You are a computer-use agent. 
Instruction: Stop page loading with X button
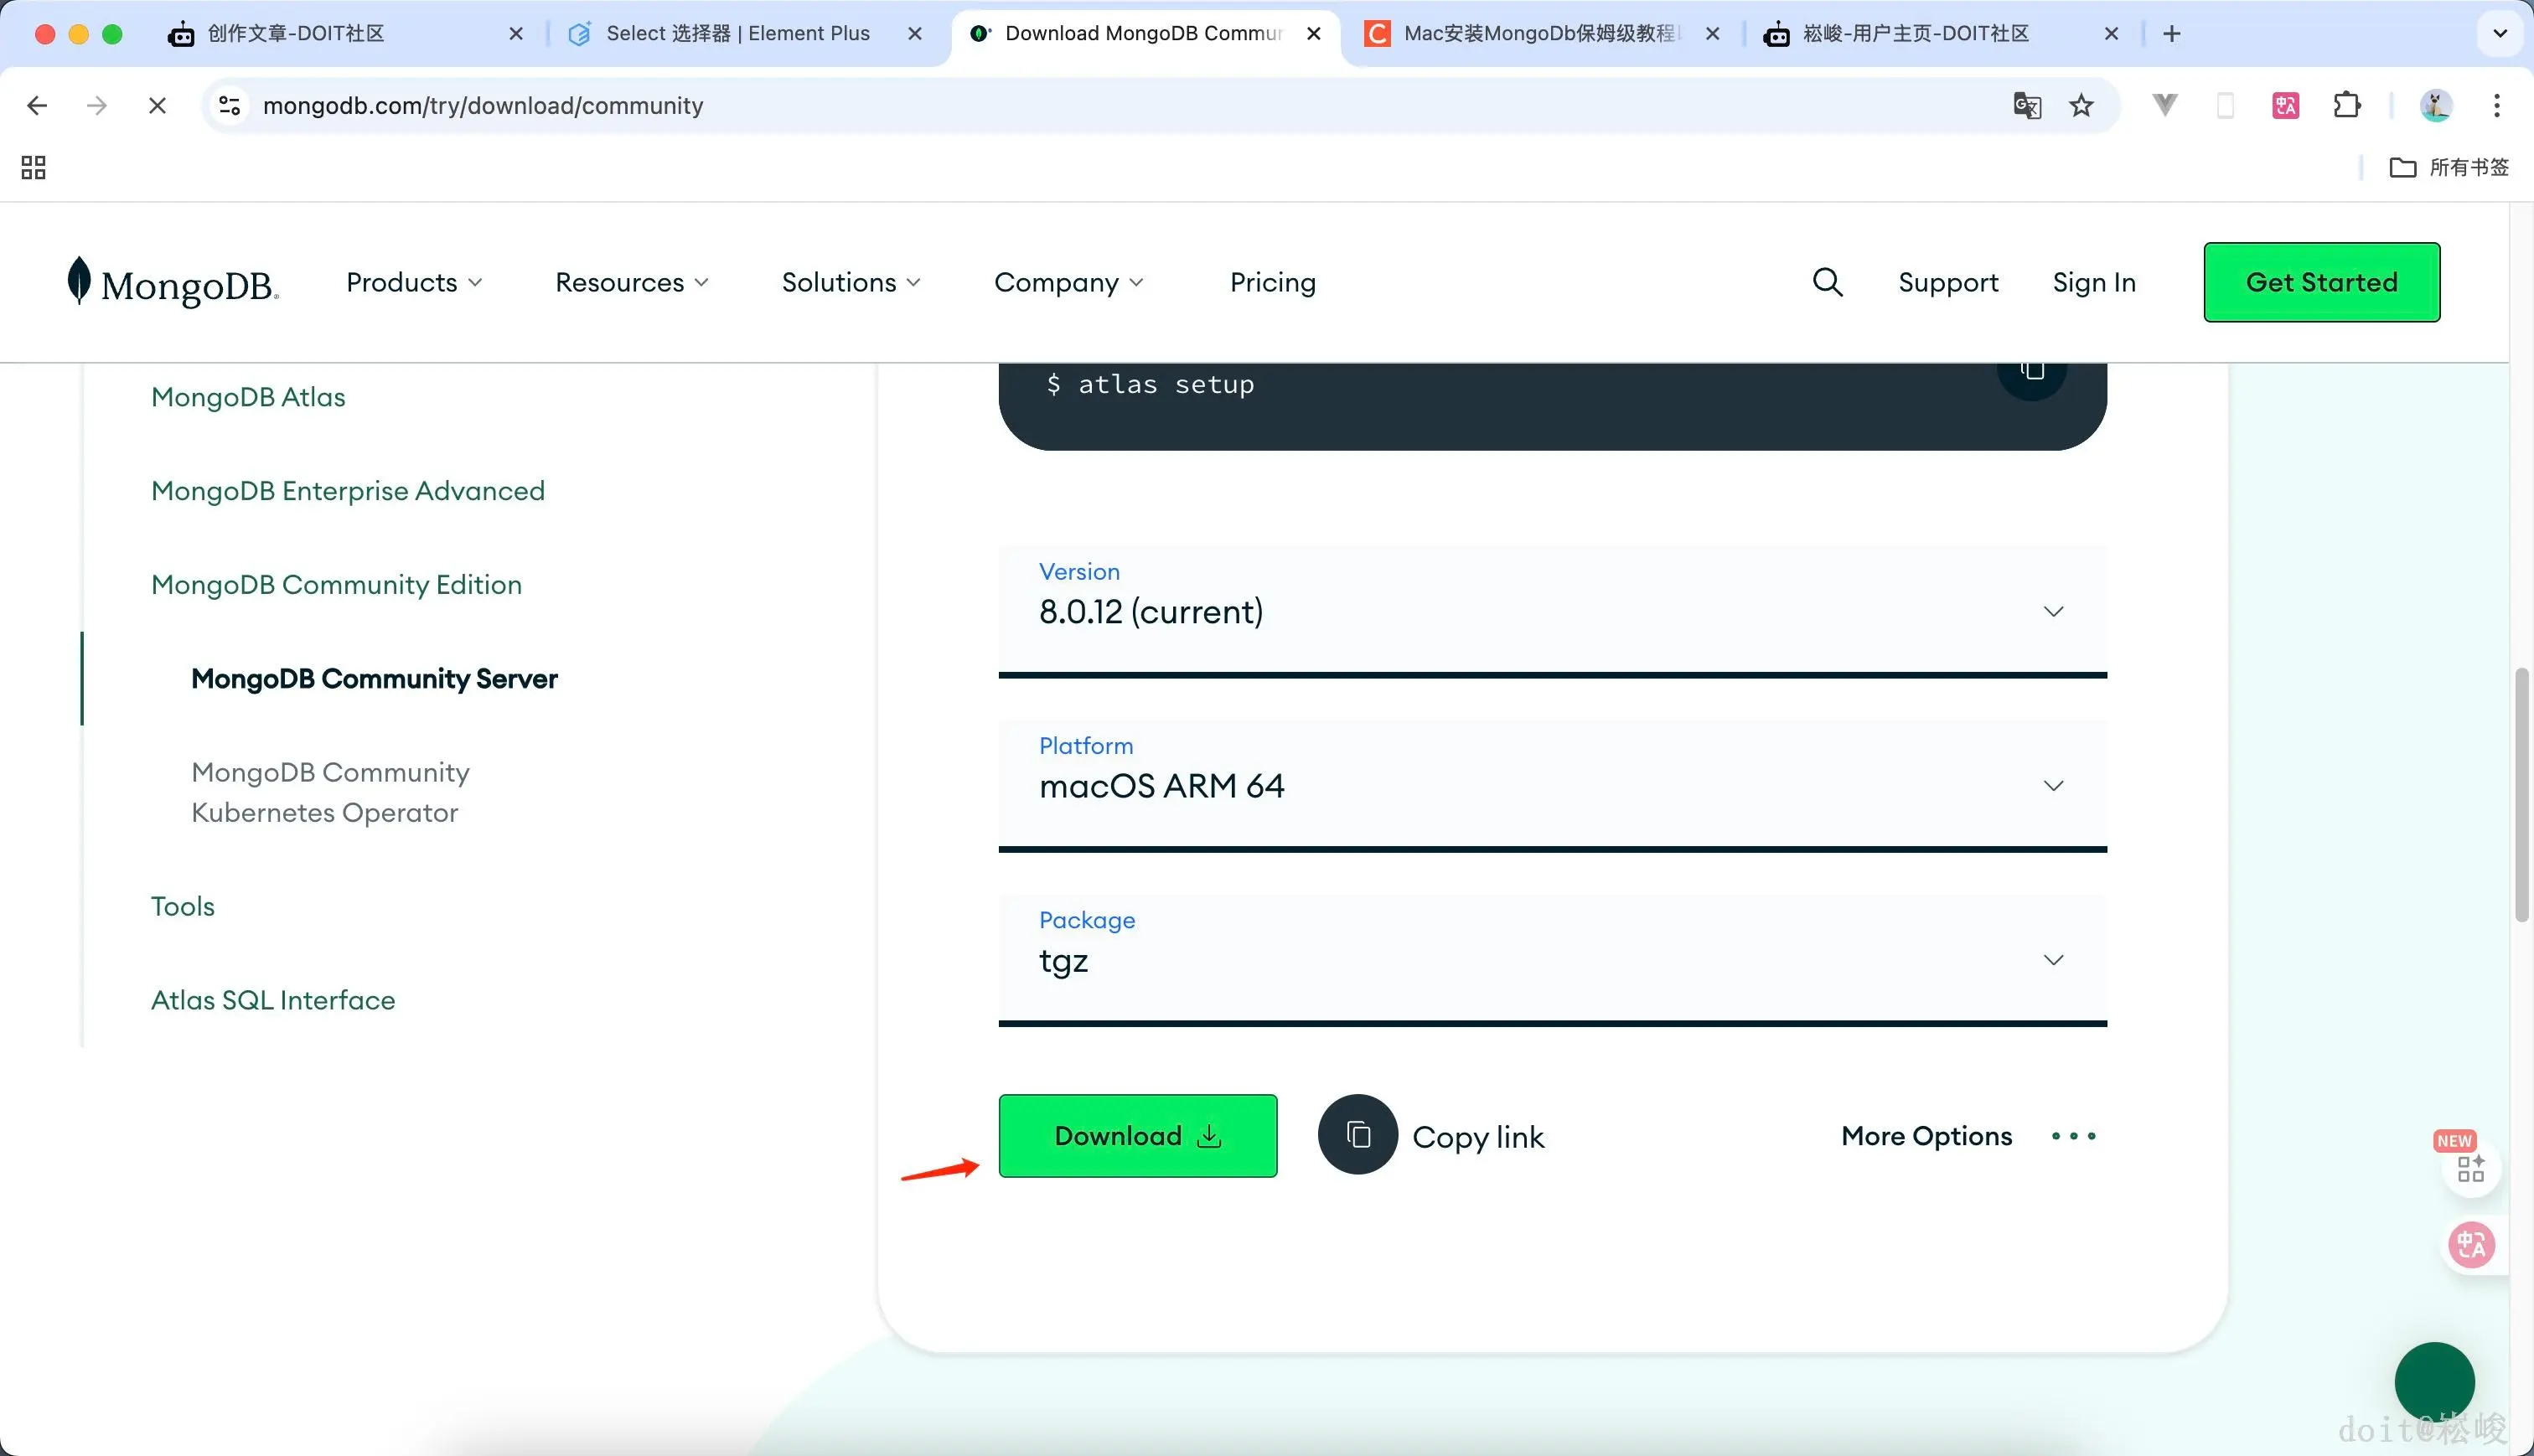pos(157,105)
